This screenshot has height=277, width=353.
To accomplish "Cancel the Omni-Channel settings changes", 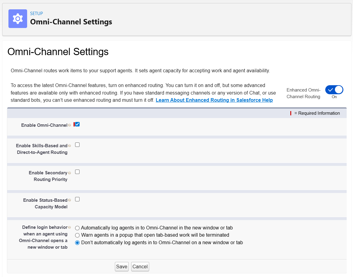I will [x=140, y=266].
